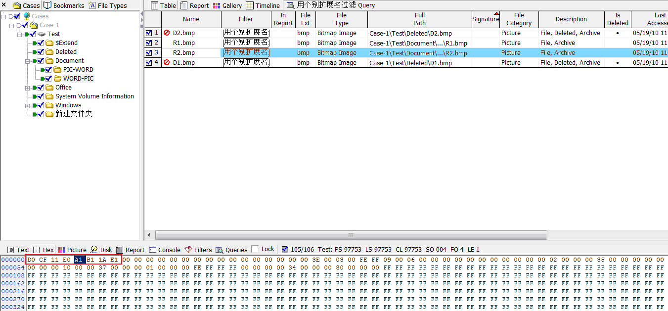Click the green Set Include marker for Windows

tap(35, 105)
